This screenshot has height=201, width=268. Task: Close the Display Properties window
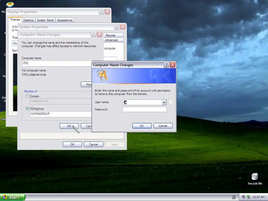click(x=107, y=12)
